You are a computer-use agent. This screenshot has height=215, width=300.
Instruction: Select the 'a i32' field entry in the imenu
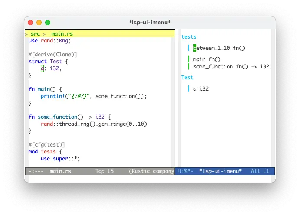tap(201, 89)
